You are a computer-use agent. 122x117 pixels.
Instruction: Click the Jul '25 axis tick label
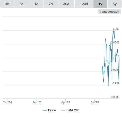click(x=95, y=102)
